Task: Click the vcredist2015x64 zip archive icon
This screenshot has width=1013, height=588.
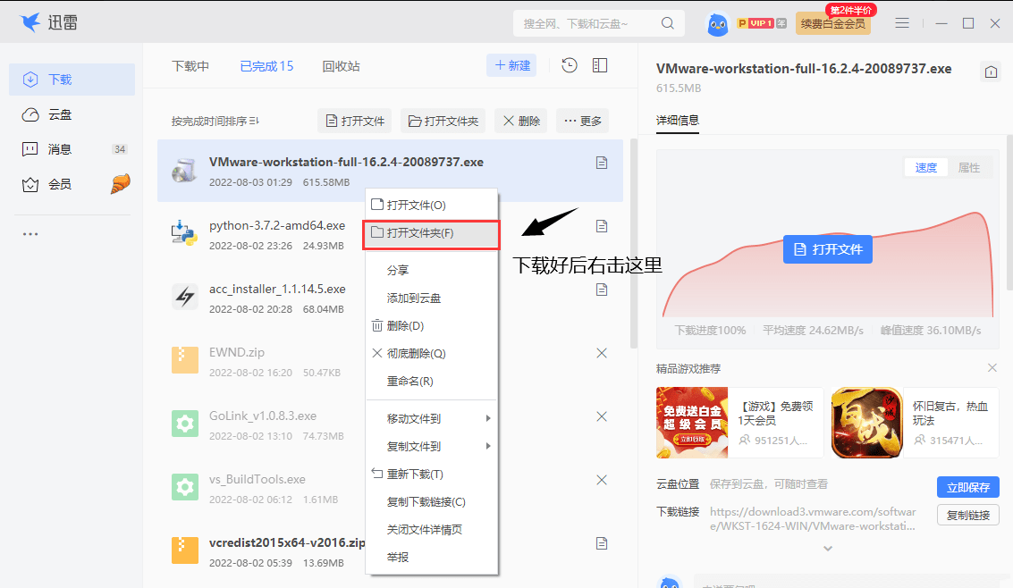Action: tap(184, 550)
